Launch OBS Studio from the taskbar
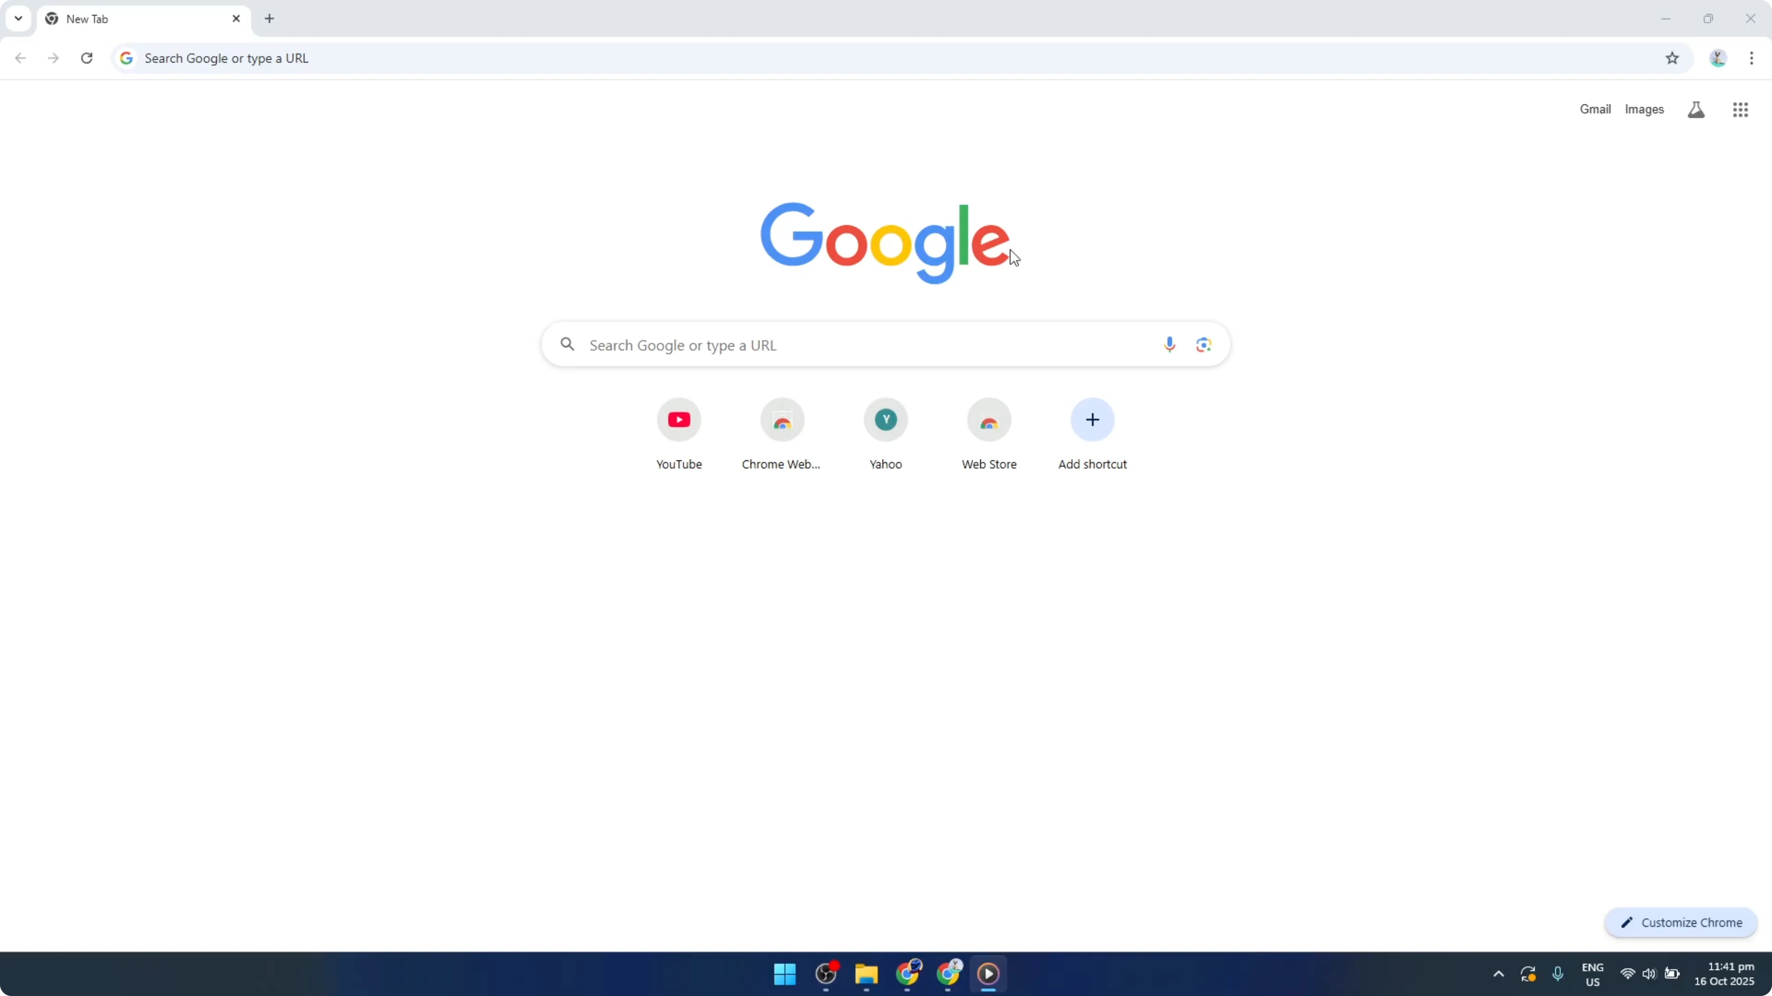 825,974
